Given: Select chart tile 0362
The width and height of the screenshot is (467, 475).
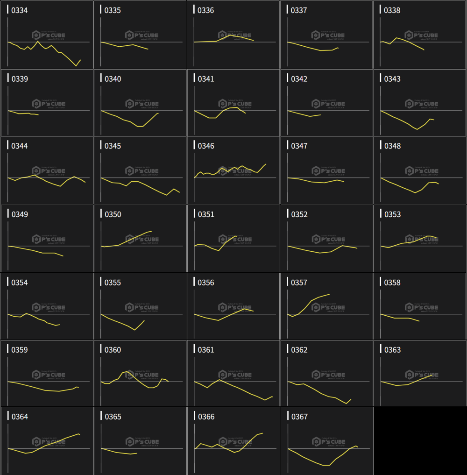Looking at the screenshot, I should pos(326,374).
